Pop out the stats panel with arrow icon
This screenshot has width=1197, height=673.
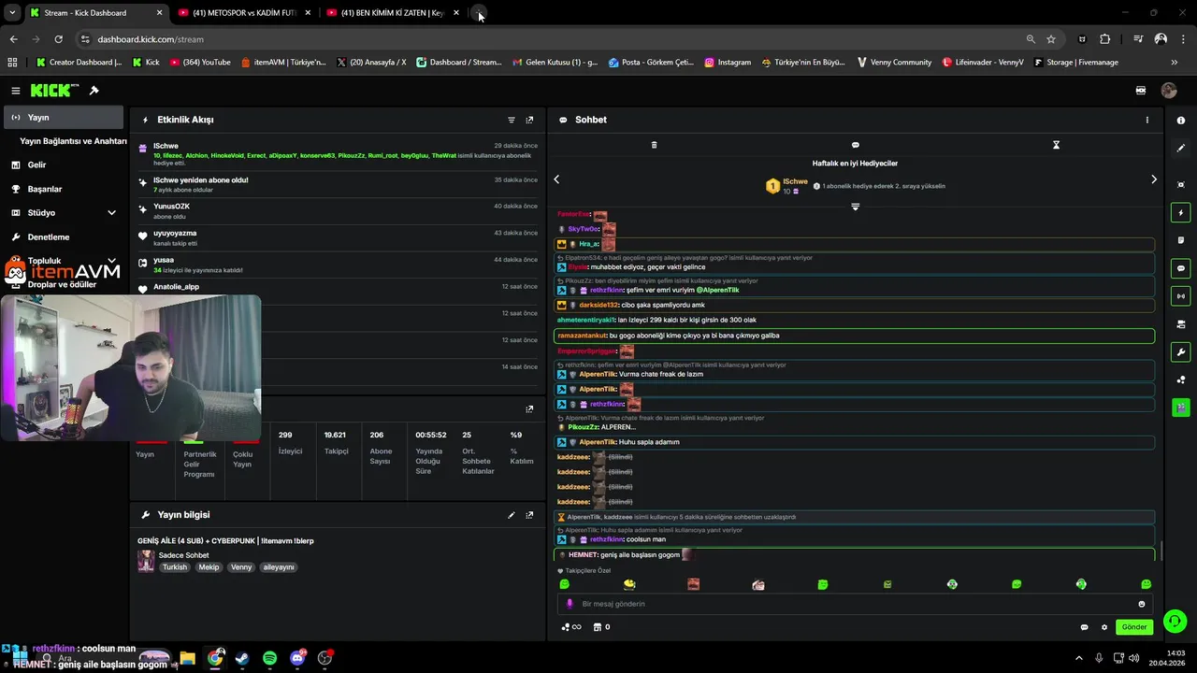pyautogui.click(x=529, y=408)
